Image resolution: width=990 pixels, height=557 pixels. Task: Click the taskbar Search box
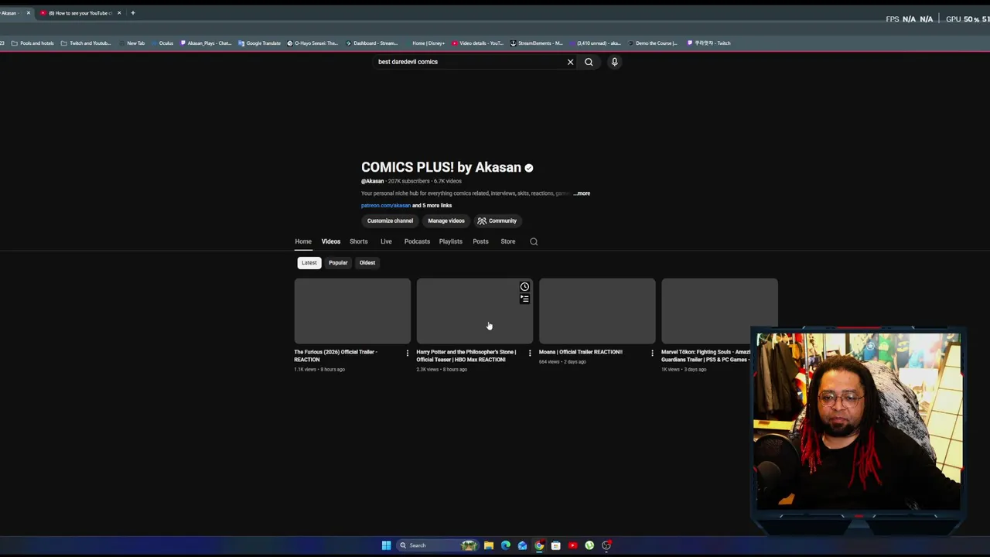click(x=437, y=545)
